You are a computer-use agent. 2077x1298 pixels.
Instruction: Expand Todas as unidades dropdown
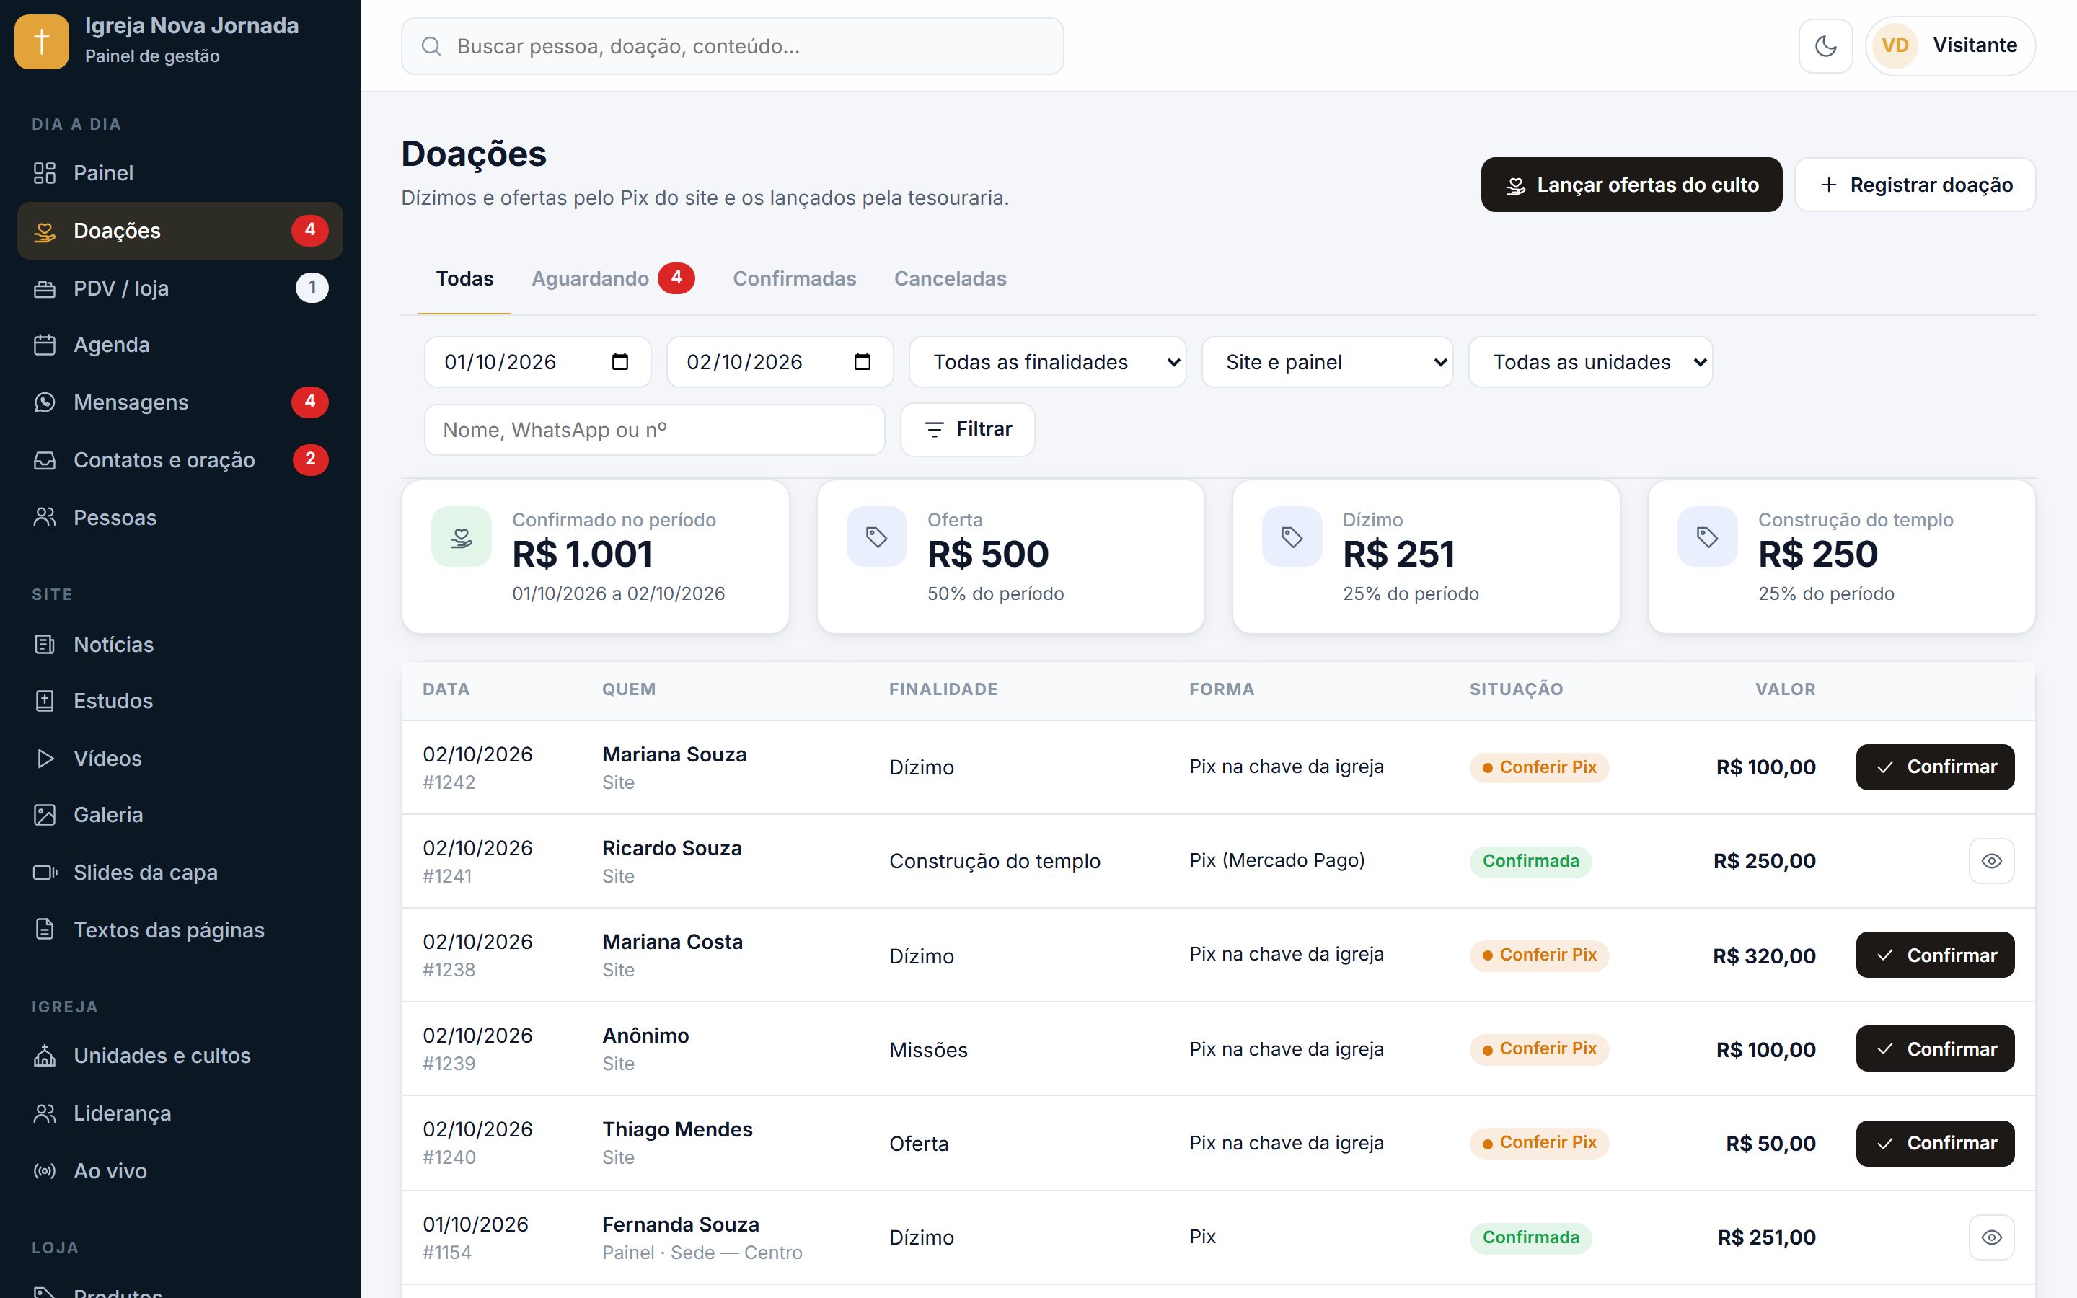pyautogui.click(x=1590, y=362)
